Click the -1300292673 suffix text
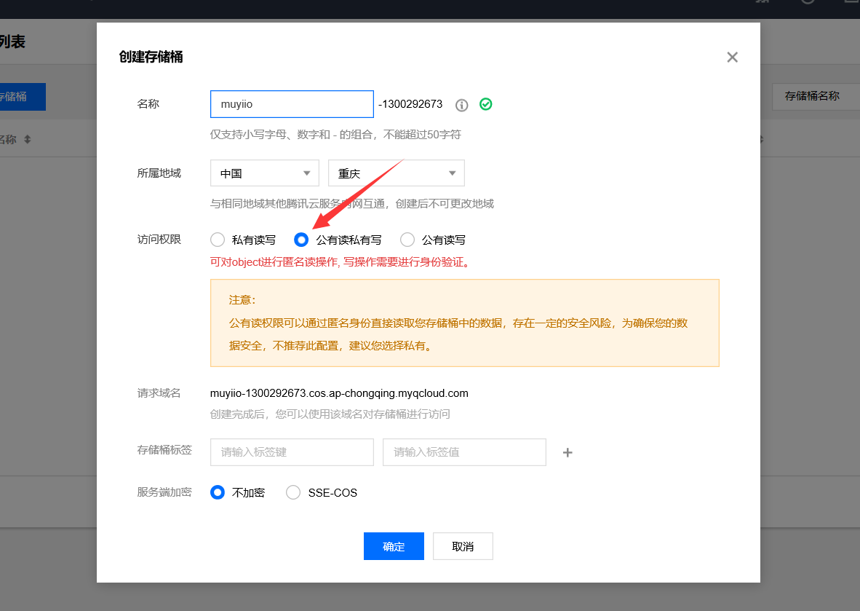Image resolution: width=860 pixels, height=611 pixels. [410, 104]
